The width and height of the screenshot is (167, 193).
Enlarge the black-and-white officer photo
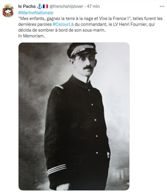coord(74,116)
